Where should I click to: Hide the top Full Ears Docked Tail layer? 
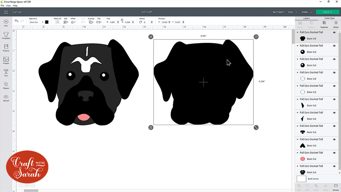[334, 32]
